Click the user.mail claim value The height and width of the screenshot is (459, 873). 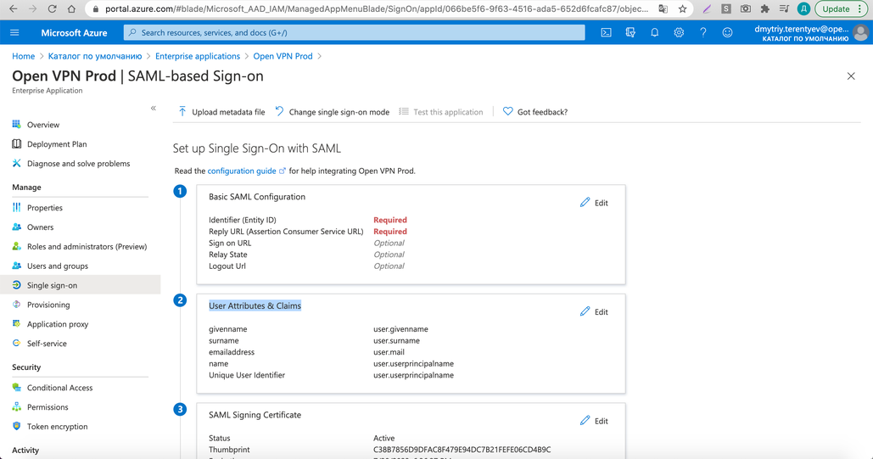389,352
